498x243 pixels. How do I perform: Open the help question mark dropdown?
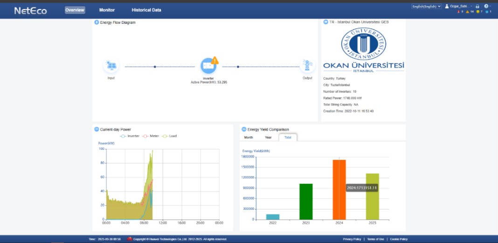[487, 6]
